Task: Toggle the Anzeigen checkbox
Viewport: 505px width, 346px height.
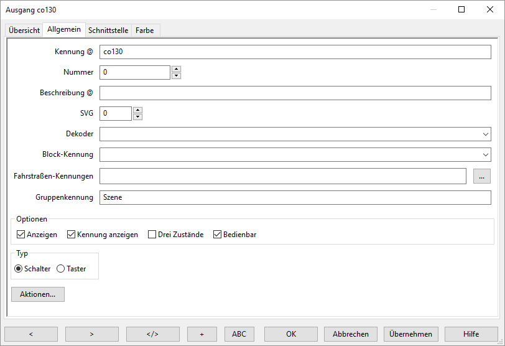Action: tap(21, 235)
